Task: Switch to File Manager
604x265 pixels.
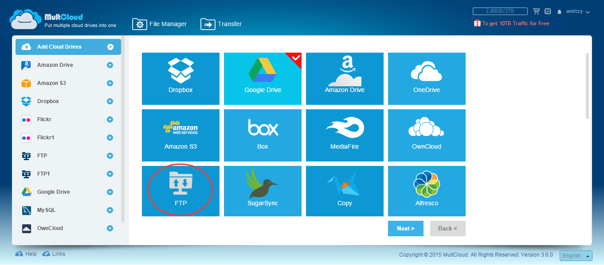Action: (160, 24)
